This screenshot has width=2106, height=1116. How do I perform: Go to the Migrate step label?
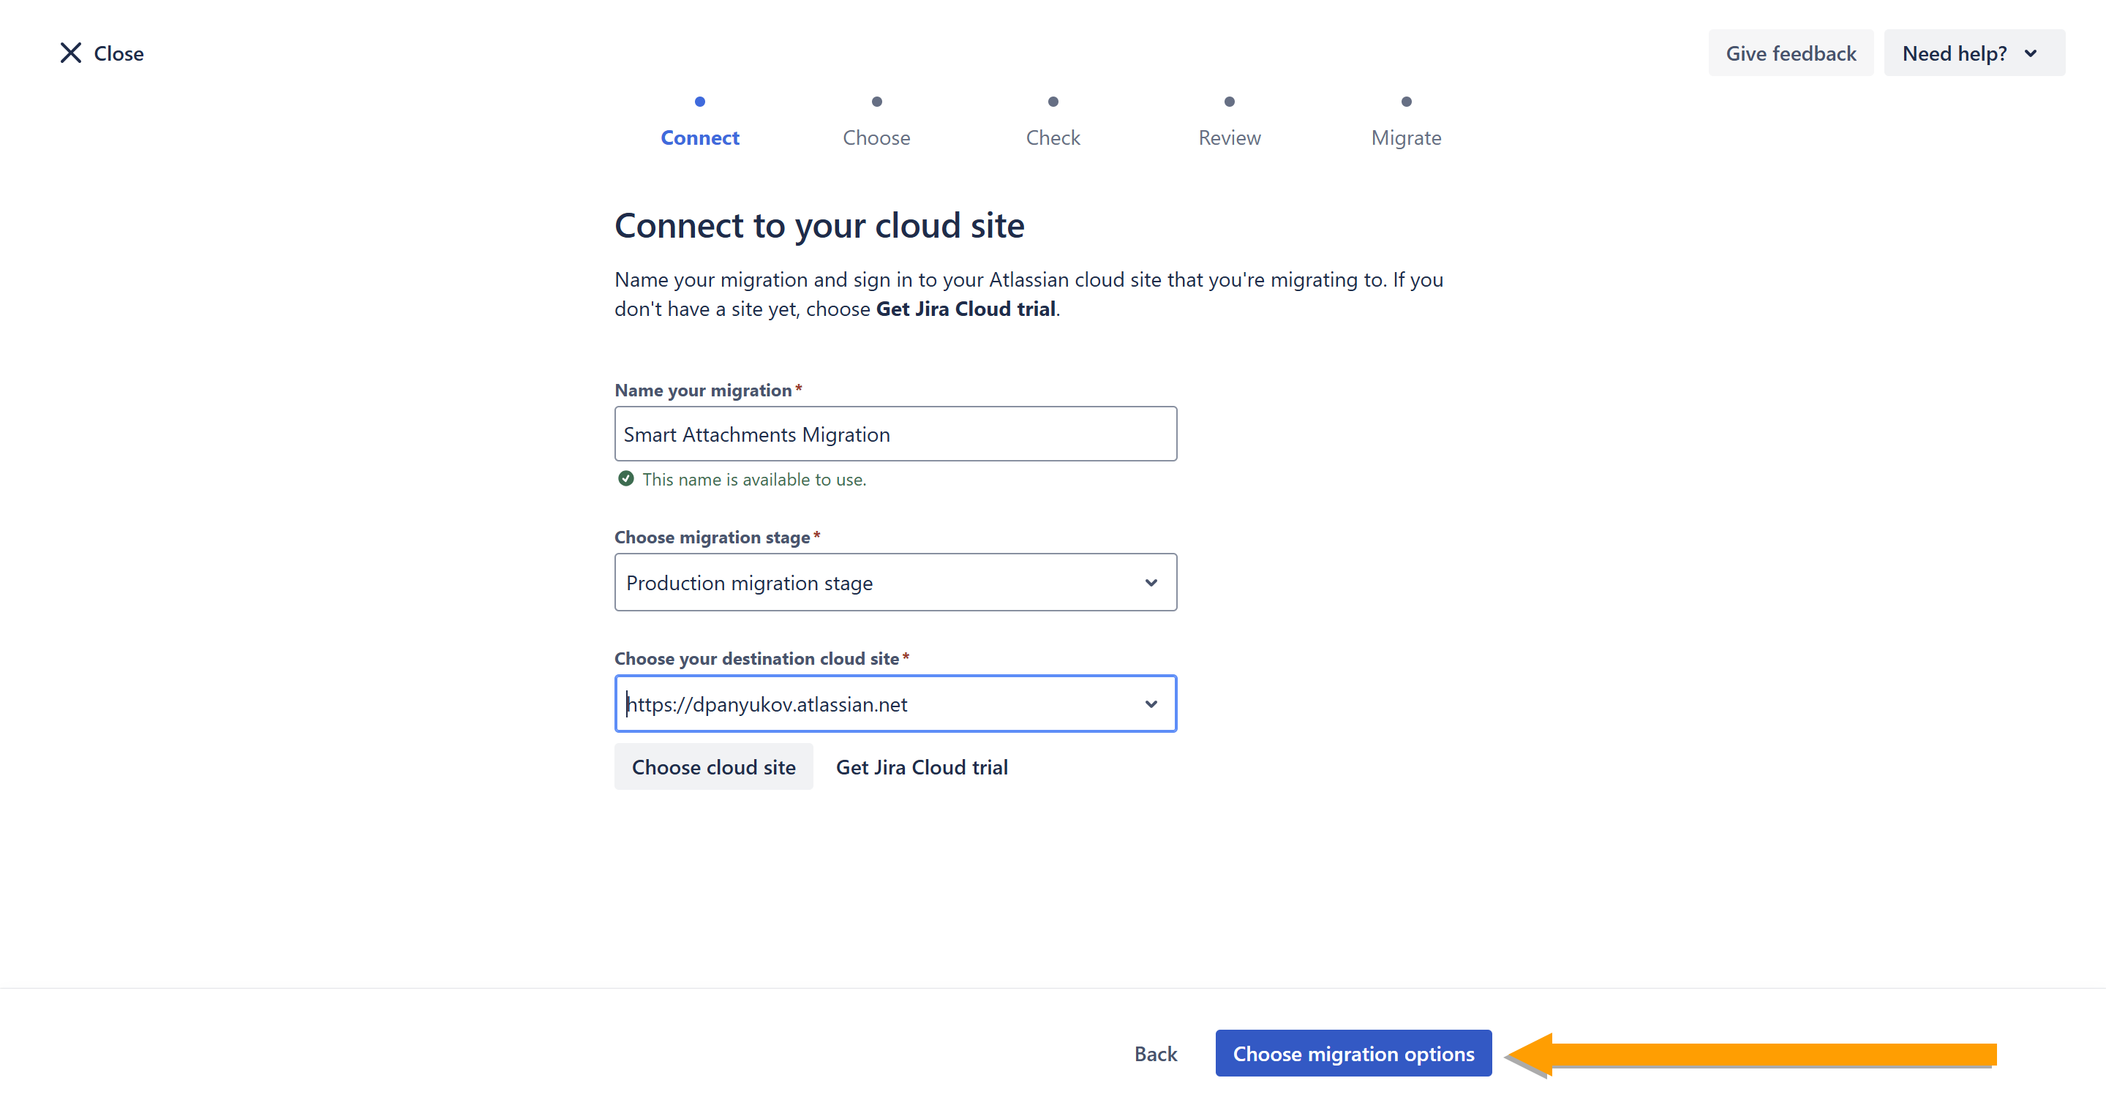point(1406,138)
